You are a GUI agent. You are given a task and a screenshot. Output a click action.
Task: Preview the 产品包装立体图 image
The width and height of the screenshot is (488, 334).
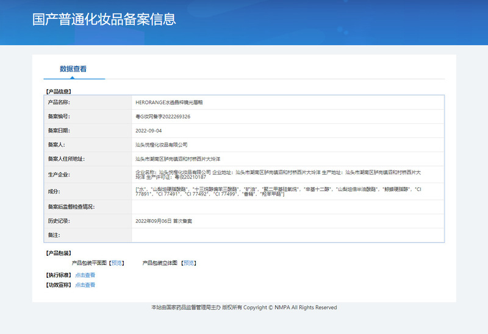coord(189,263)
